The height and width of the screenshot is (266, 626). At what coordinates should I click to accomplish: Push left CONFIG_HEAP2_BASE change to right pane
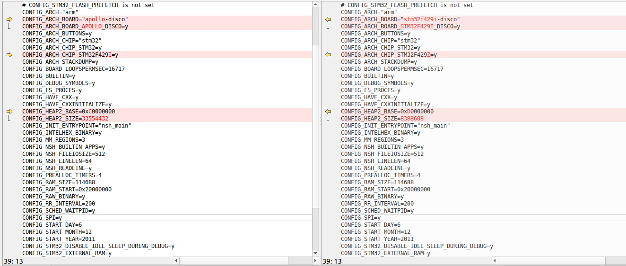tap(9, 112)
